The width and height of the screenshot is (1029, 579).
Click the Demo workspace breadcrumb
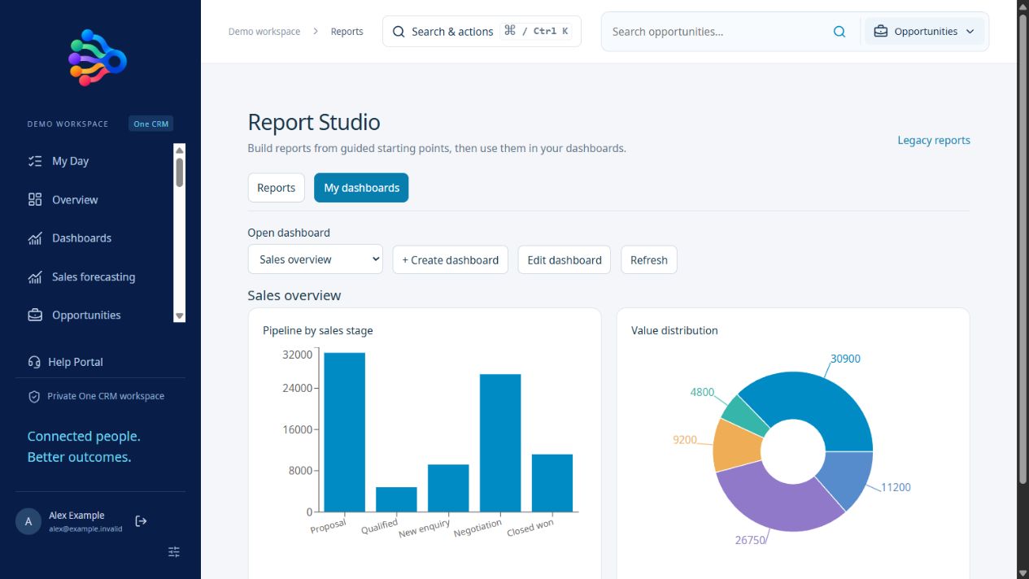(x=264, y=32)
